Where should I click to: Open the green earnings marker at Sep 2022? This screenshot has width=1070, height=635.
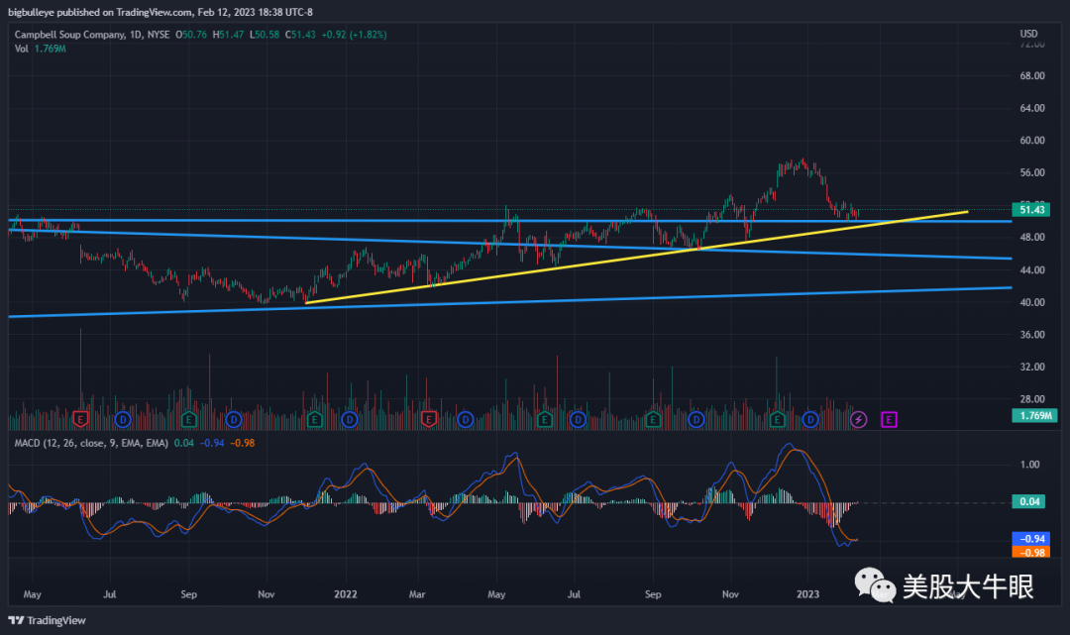coord(653,419)
